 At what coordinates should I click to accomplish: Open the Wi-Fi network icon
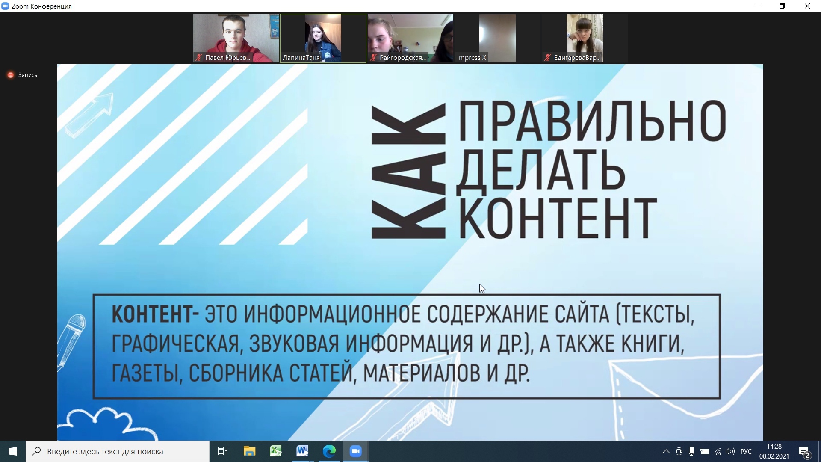pos(718,451)
